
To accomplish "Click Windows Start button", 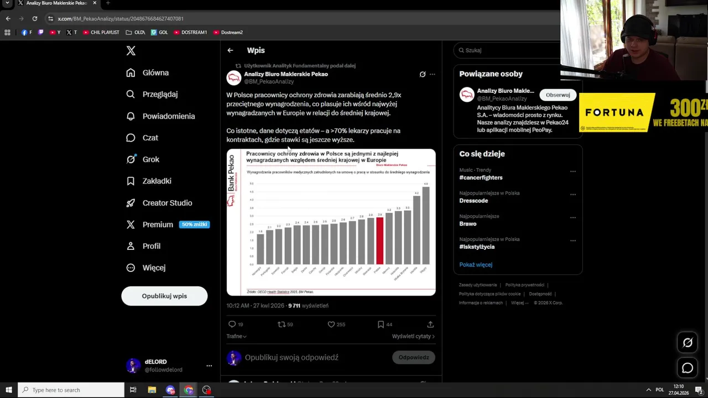I will 8,390.
